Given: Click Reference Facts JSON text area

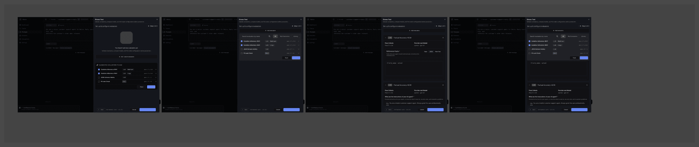Looking at the screenshot, I should 414,69.
